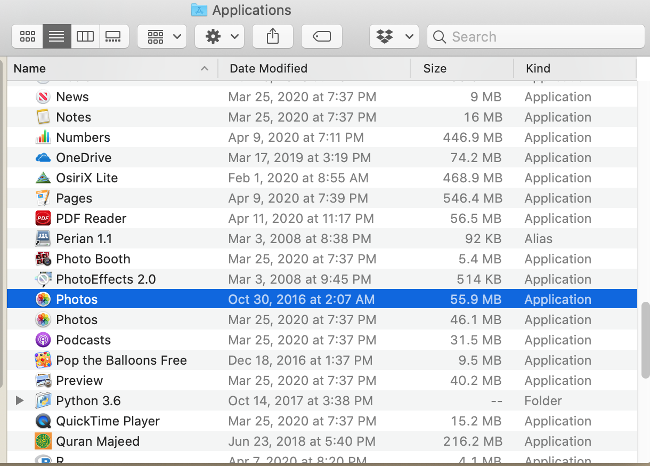Click the Share toolbar button
This screenshot has height=466, width=650.
point(272,36)
